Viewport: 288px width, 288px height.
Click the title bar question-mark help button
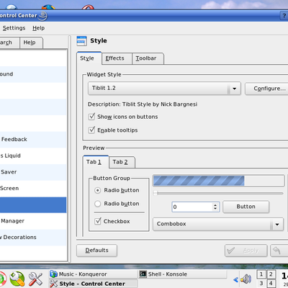pos(284,16)
